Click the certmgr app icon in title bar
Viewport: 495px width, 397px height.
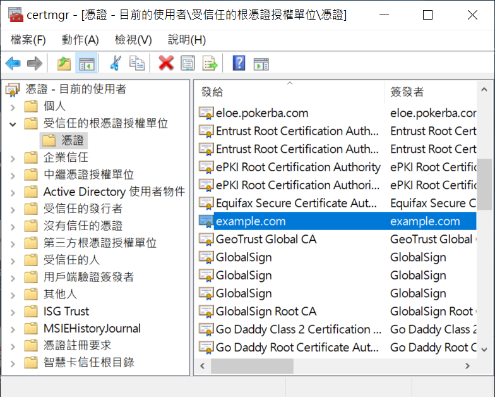(x=15, y=15)
